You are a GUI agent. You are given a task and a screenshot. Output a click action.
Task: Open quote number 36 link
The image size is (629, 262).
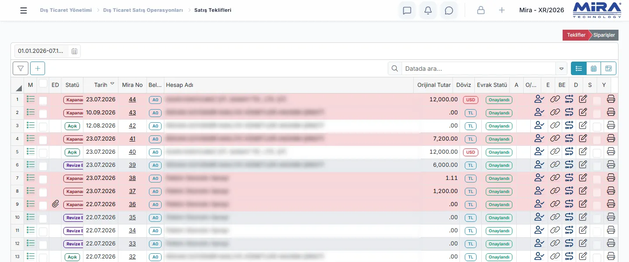click(x=132, y=204)
